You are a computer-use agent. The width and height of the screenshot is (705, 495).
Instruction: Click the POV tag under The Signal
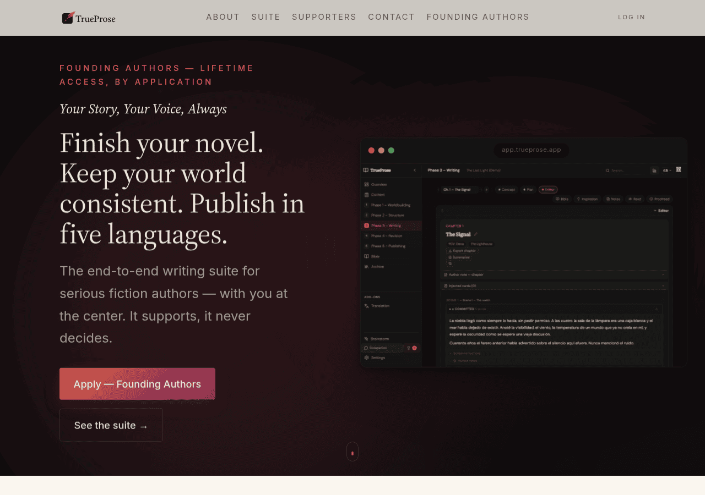tap(456, 244)
